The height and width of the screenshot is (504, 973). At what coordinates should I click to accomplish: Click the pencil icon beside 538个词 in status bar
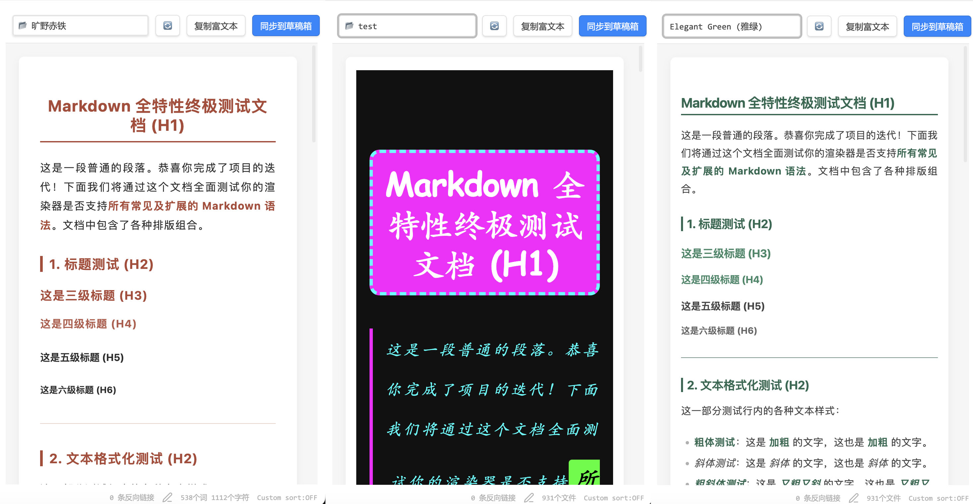click(x=167, y=498)
